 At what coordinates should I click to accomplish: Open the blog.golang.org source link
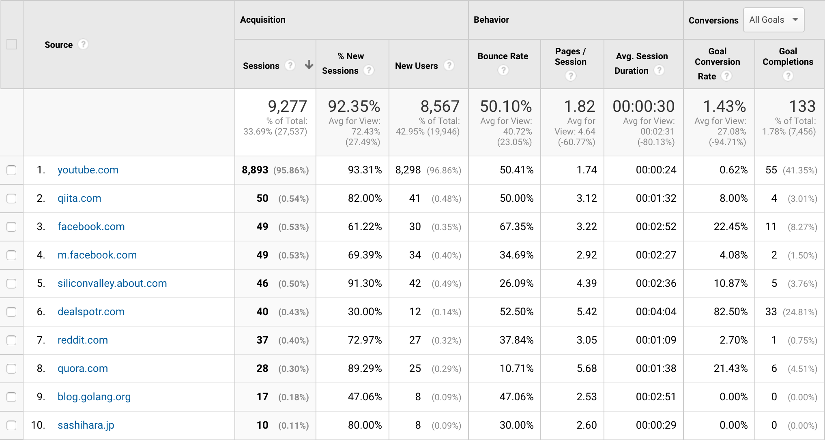94,397
